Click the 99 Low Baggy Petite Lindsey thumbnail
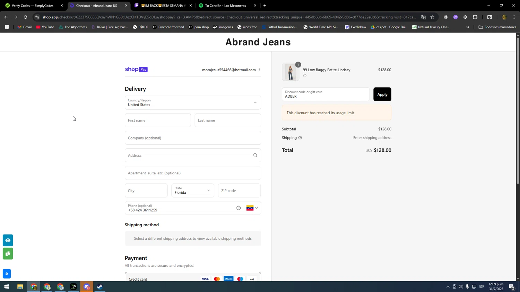Image resolution: width=520 pixels, height=292 pixels. [291, 72]
